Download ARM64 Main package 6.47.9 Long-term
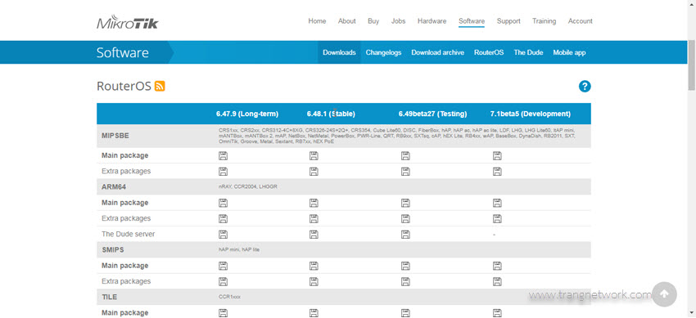The height and width of the screenshot is (318, 696). point(223,203)
